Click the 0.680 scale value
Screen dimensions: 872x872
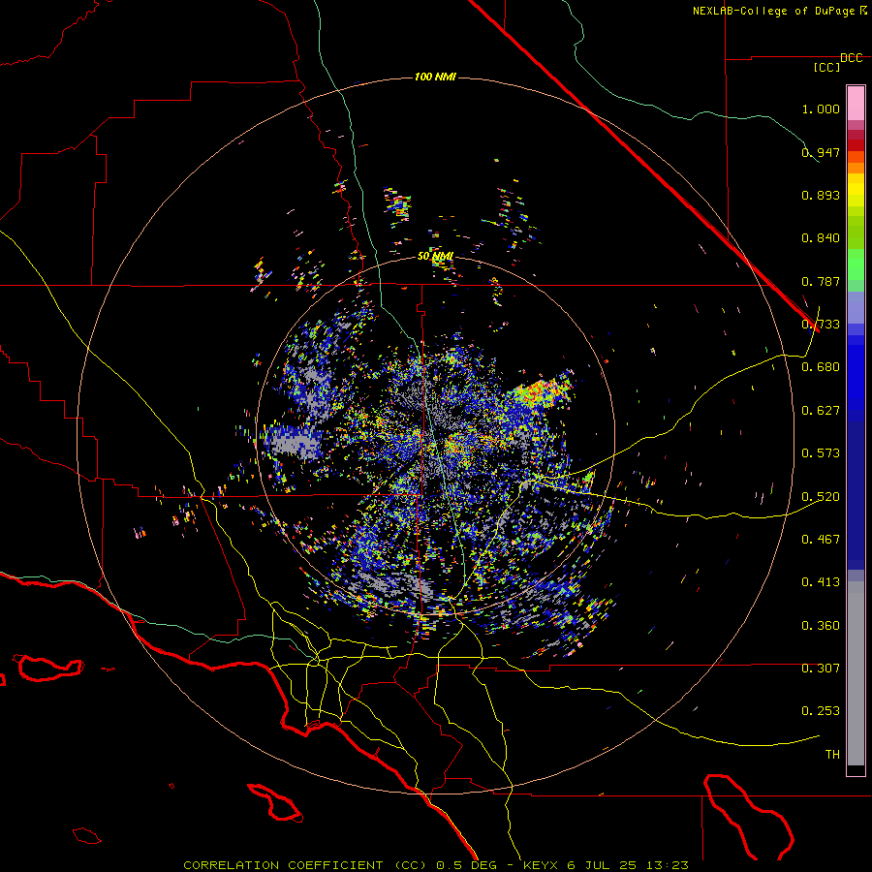pyautogui.click(x=821, y=367)
